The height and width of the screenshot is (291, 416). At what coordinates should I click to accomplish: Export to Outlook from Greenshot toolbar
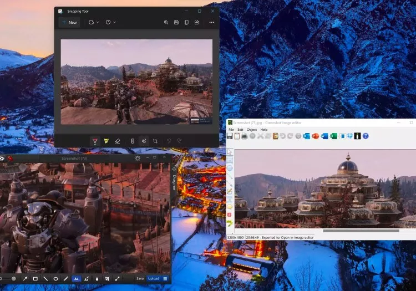coord(306,136)
